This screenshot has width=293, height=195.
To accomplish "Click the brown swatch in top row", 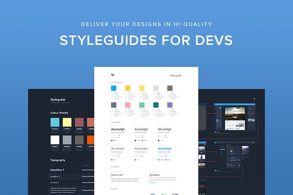I will coord(170,88).
